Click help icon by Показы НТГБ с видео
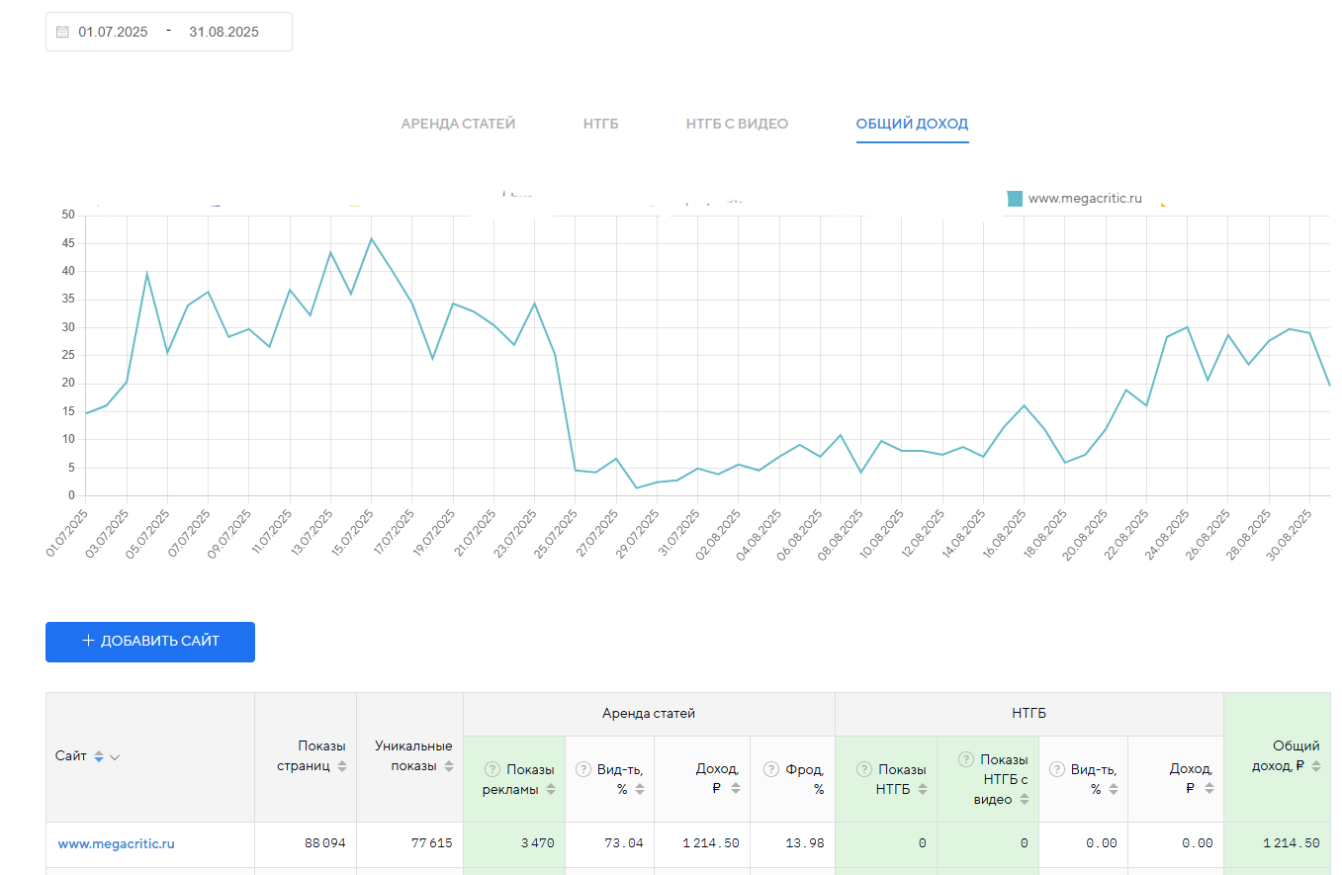Screen dimensions: 1342x875 965,759
